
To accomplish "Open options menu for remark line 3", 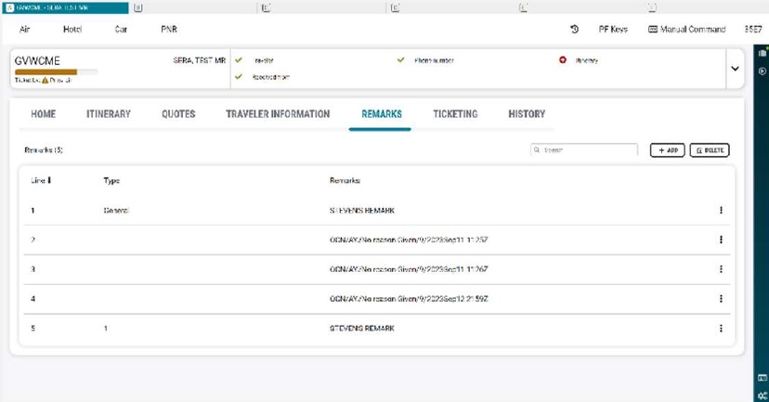I will [721, 269].
